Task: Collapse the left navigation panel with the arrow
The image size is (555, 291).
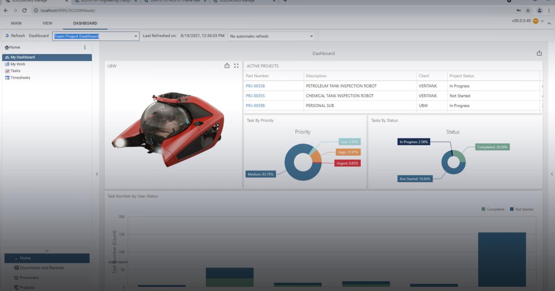Action: [x=97, y=174]
